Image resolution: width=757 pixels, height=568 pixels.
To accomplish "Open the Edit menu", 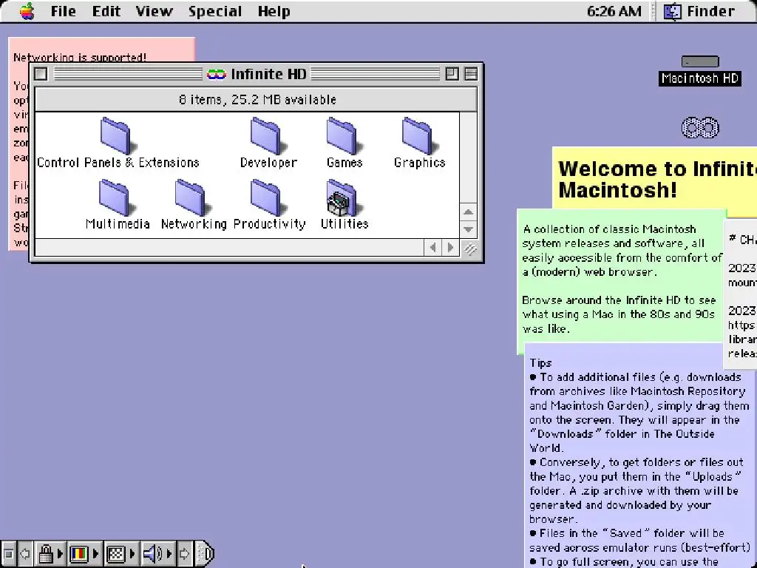I will click(106, 11).
